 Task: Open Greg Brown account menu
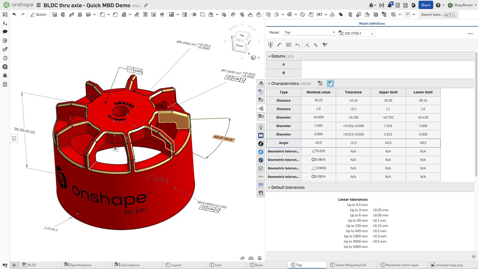(462, 5)
